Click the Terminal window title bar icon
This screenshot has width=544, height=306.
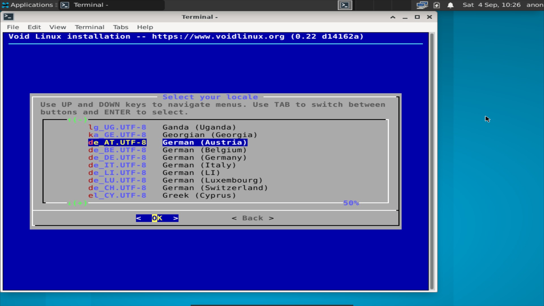coord(8,17)
